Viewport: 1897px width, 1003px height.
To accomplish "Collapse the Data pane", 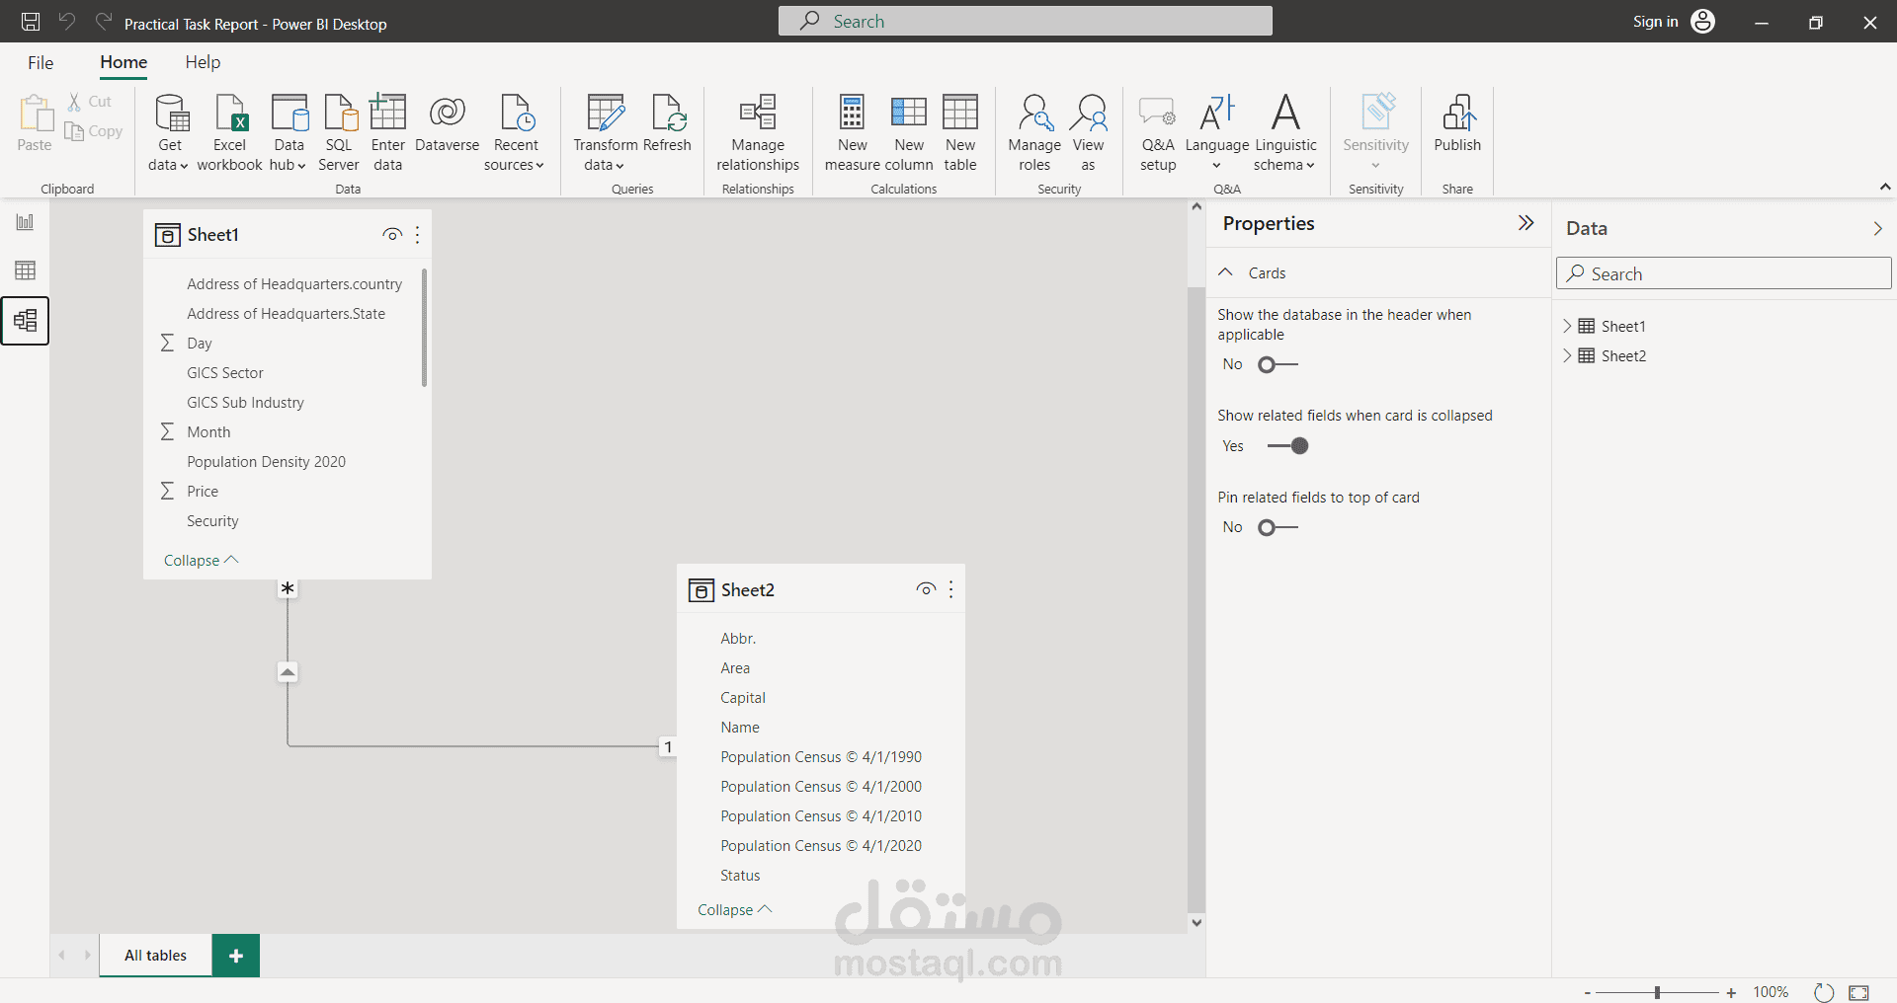I will coord(1877,228).
